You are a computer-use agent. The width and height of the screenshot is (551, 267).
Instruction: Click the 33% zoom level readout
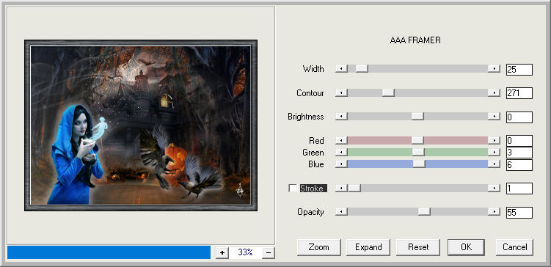[x=245, y=252]
